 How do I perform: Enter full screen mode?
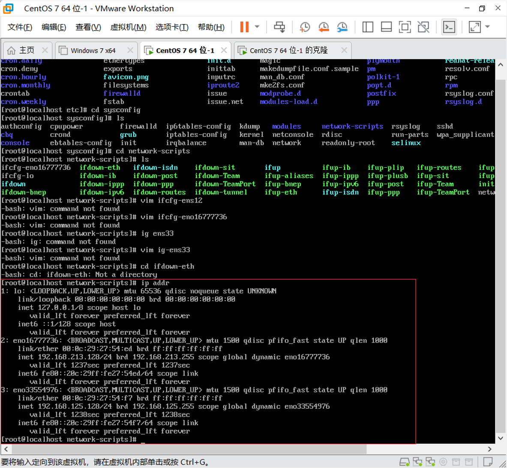pos(405,27)
